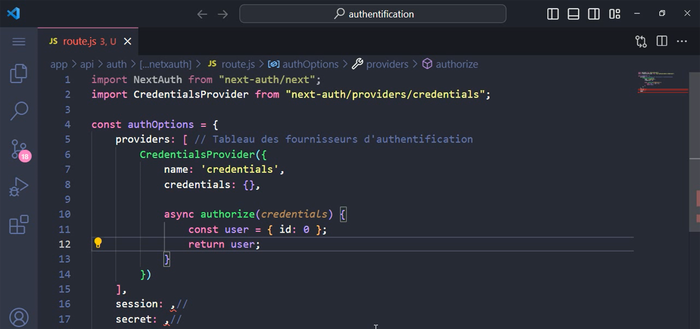The image size is (700, 329).
Task: Split the editor using the split icon
Action: 662,41
